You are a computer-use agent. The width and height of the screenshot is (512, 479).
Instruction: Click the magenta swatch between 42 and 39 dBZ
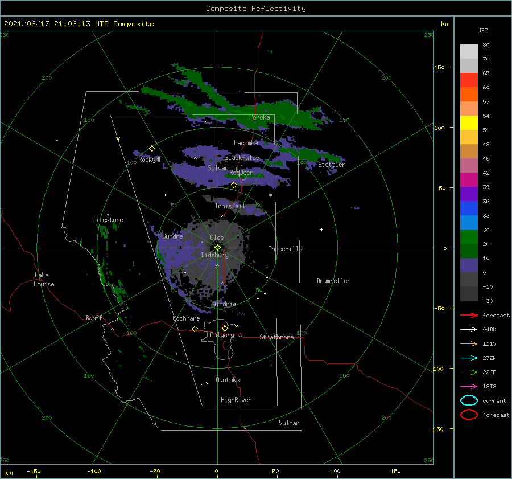click(x=469, y=180)
